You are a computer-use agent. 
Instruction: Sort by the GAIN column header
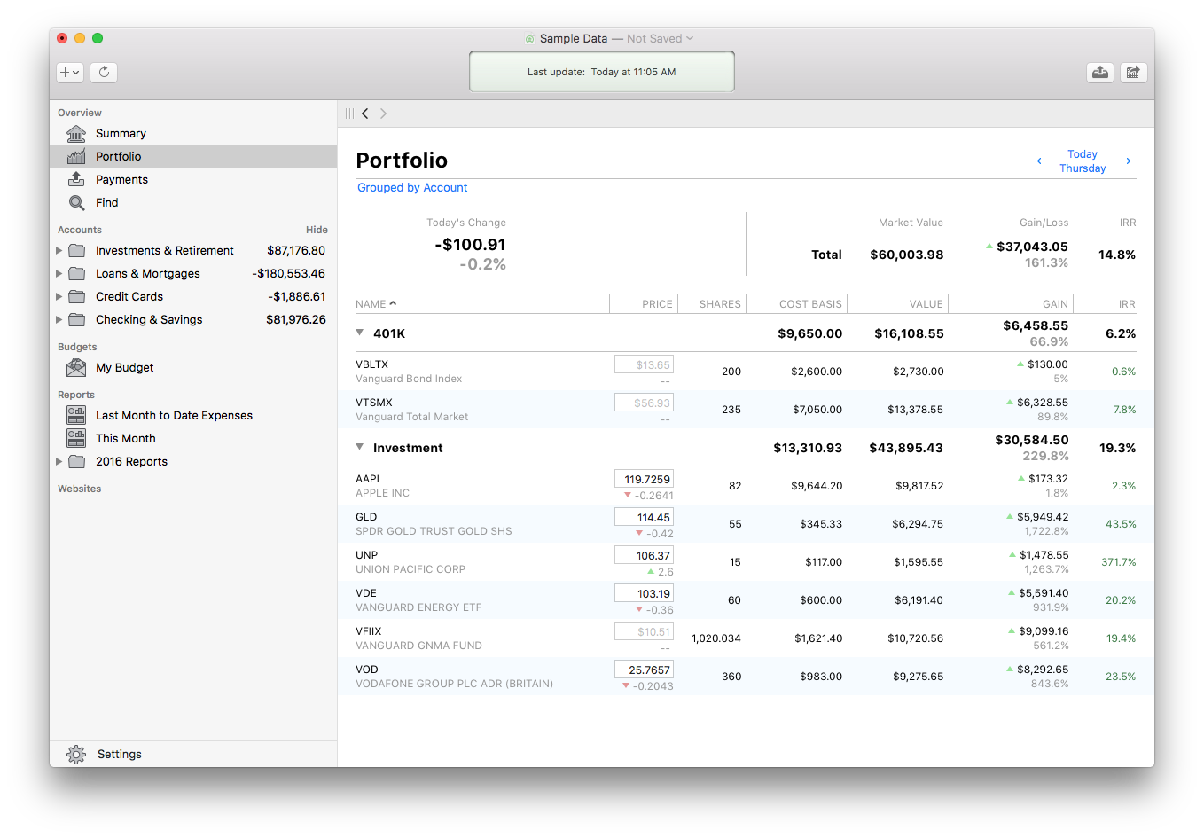(1055, 304)
